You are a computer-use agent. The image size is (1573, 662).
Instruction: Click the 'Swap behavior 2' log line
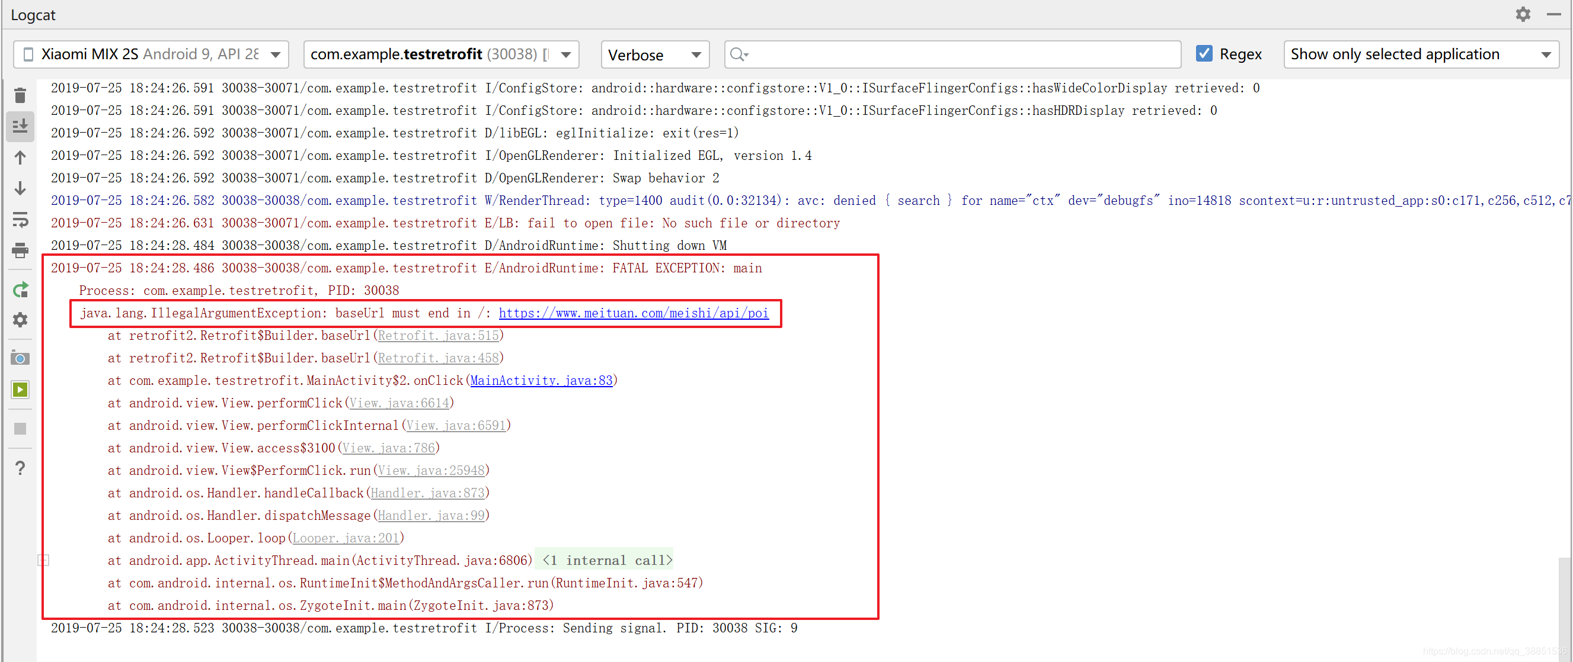(385, 178)
